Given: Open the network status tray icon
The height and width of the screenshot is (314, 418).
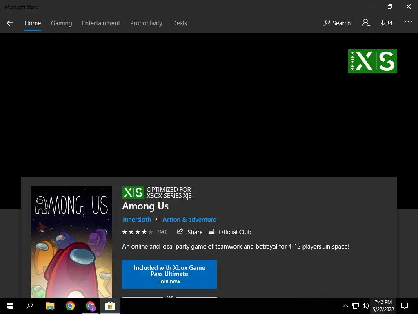Looking at the screenshot, I should (356, 306).
